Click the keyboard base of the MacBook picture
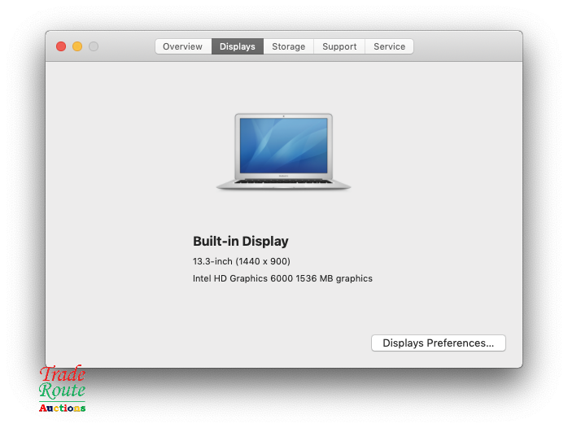 283,183
